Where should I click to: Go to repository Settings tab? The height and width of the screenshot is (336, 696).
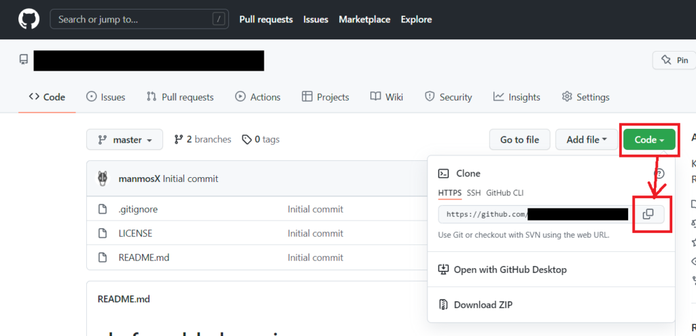tap(585, 97)
